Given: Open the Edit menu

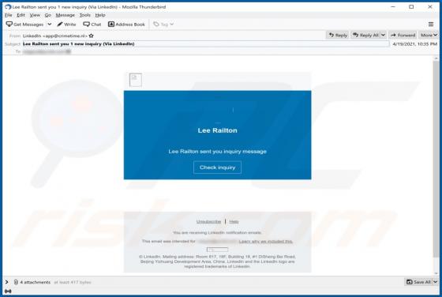Looking at the screenshot, I should click(21, 15).
